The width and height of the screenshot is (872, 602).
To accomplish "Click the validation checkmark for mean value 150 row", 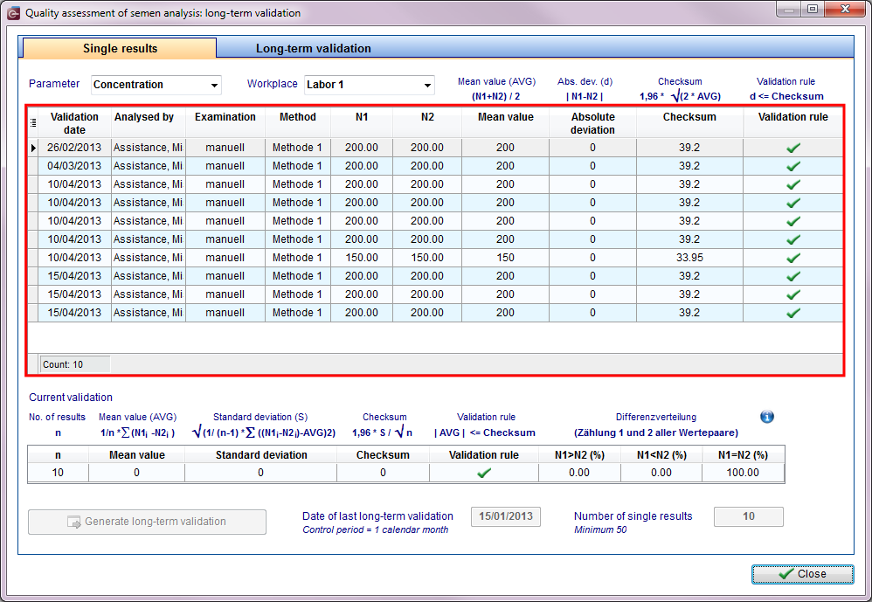I will click(x=793, y=258).
